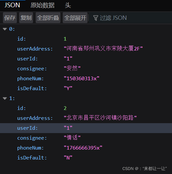Switch to the JSON tab

[x=12, y=5]
